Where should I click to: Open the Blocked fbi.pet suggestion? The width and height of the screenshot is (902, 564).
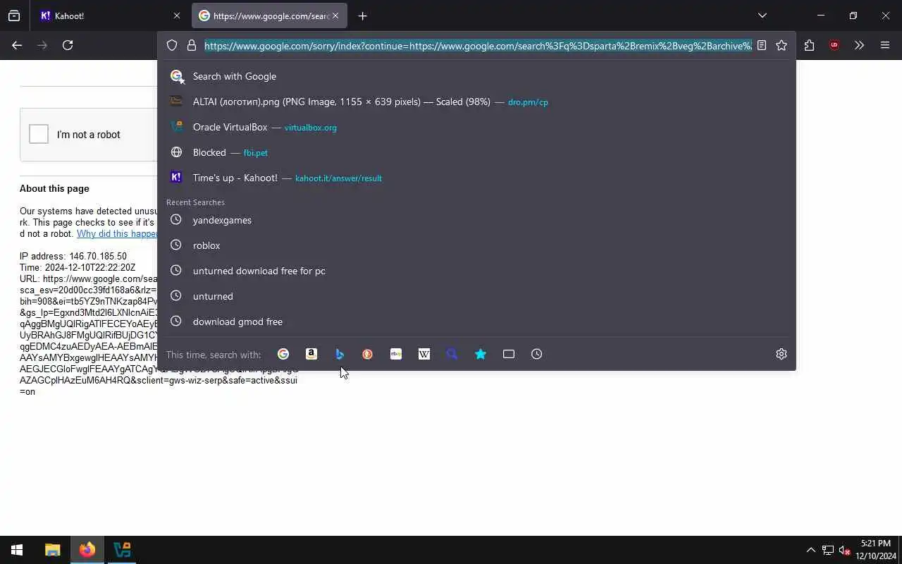(x=476, y=152)
